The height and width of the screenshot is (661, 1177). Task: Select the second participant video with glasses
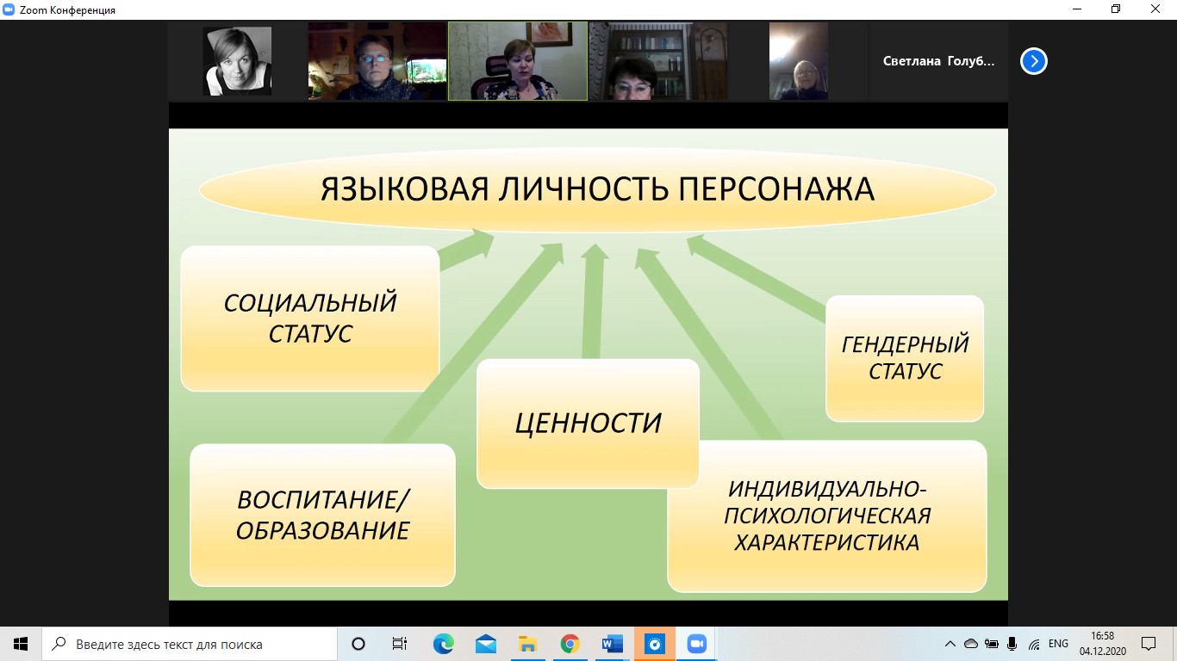377,61
